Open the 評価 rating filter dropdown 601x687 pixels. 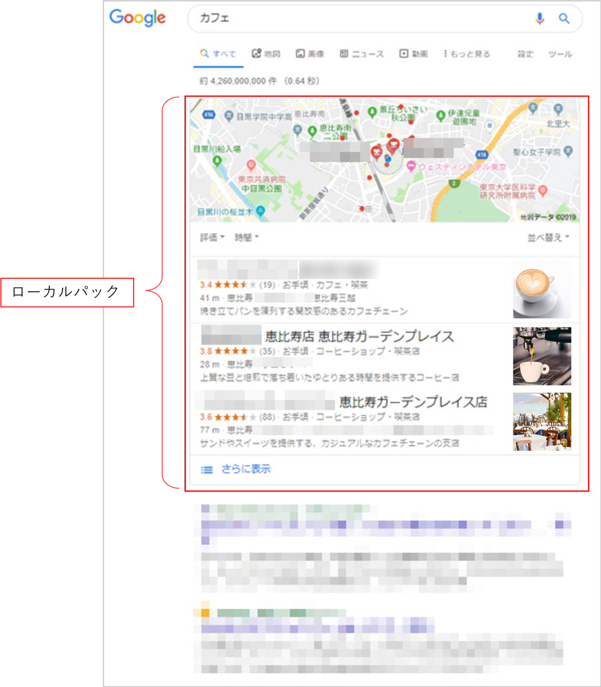click(x=212, y=237)
